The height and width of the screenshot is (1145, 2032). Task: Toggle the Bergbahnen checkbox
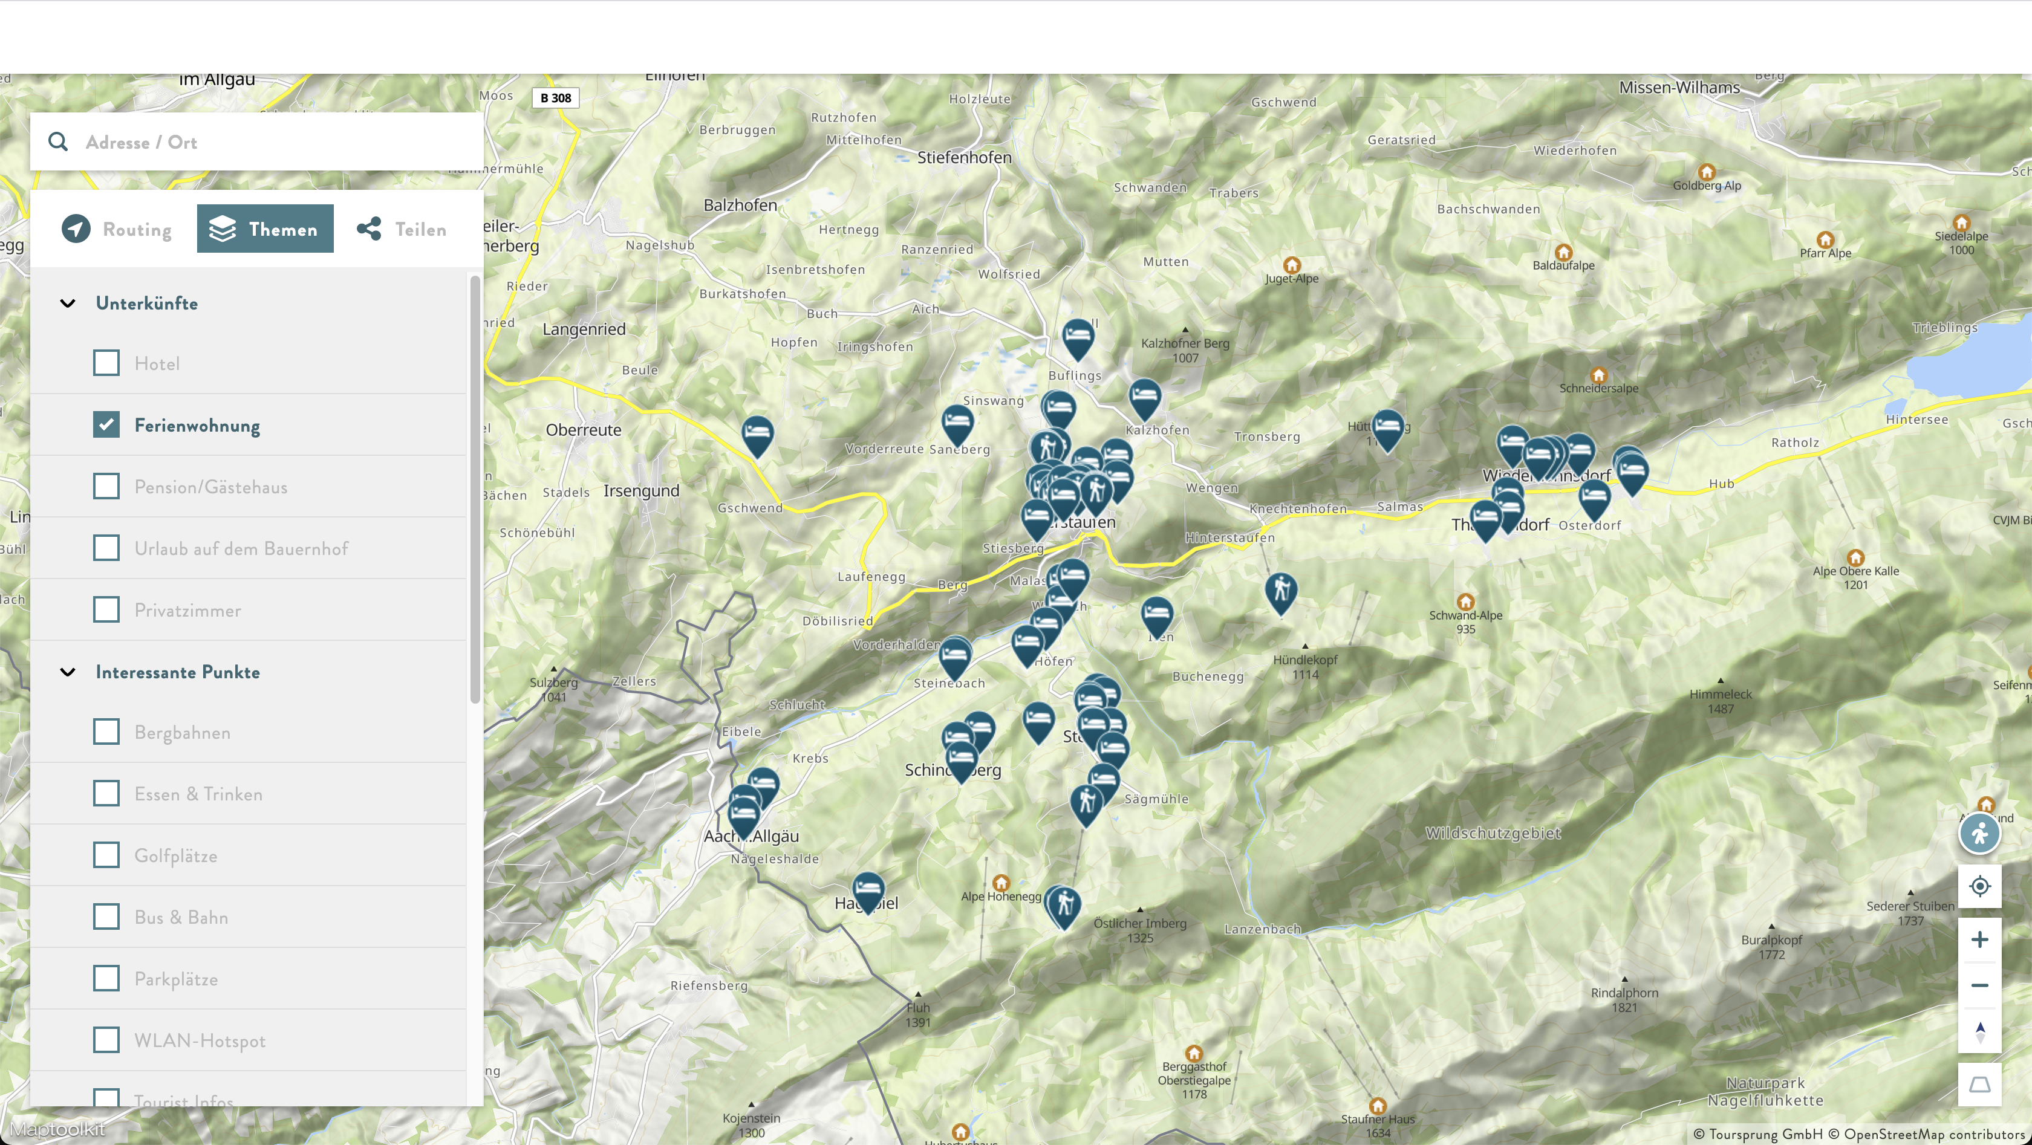[x=106, y=731]
